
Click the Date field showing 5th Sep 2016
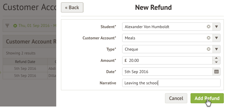coord(167,72)
